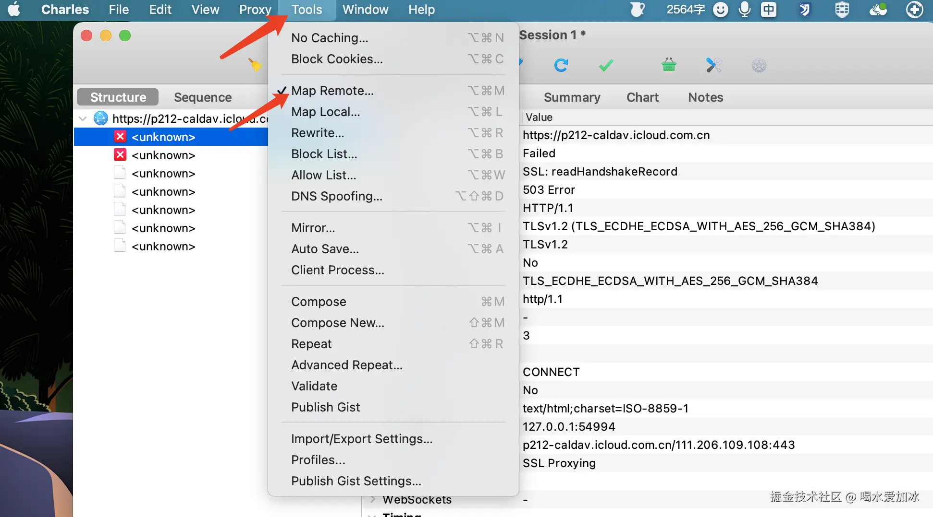This screenshot has height=517, width=933.
Task: Select the Rewrite... menu item
Action: coord(393,133)
